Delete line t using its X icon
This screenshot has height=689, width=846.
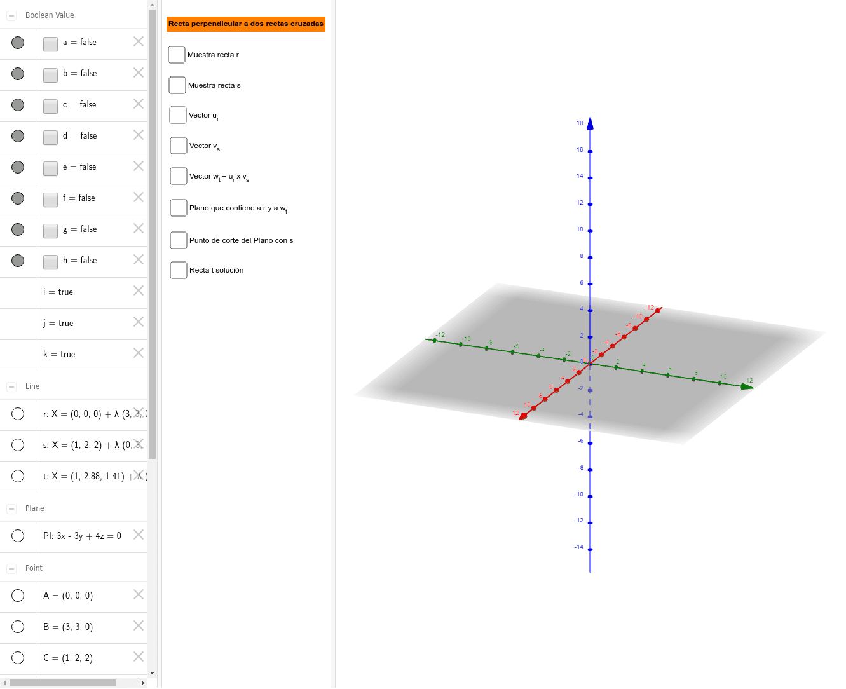138,475
